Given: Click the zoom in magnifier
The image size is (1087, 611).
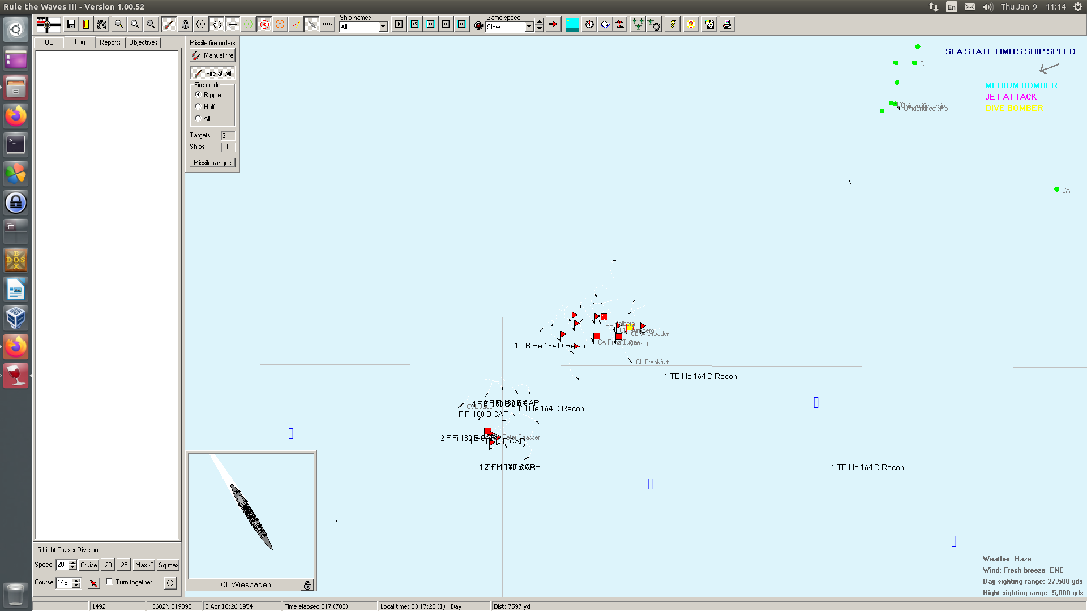Looking at the screenshot, I should click(119, 24).
